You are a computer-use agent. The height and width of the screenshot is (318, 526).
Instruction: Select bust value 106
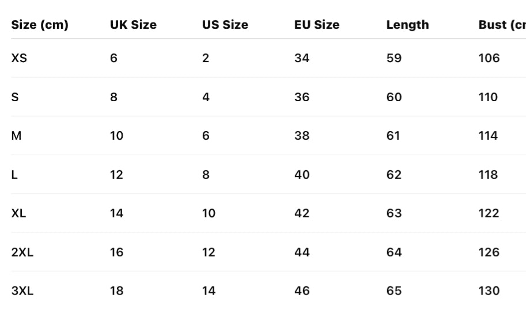point(489,58)
